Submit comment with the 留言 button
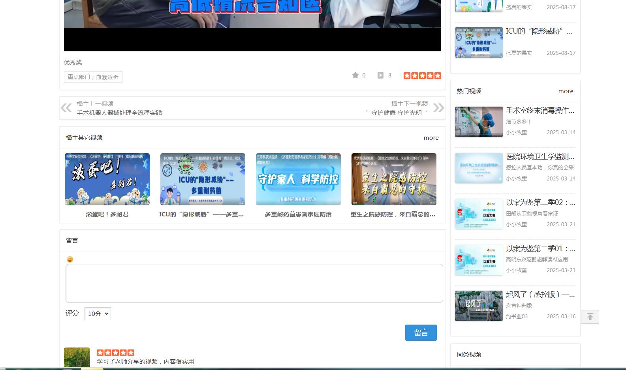The image size is (626, 370). click(421, 332)
